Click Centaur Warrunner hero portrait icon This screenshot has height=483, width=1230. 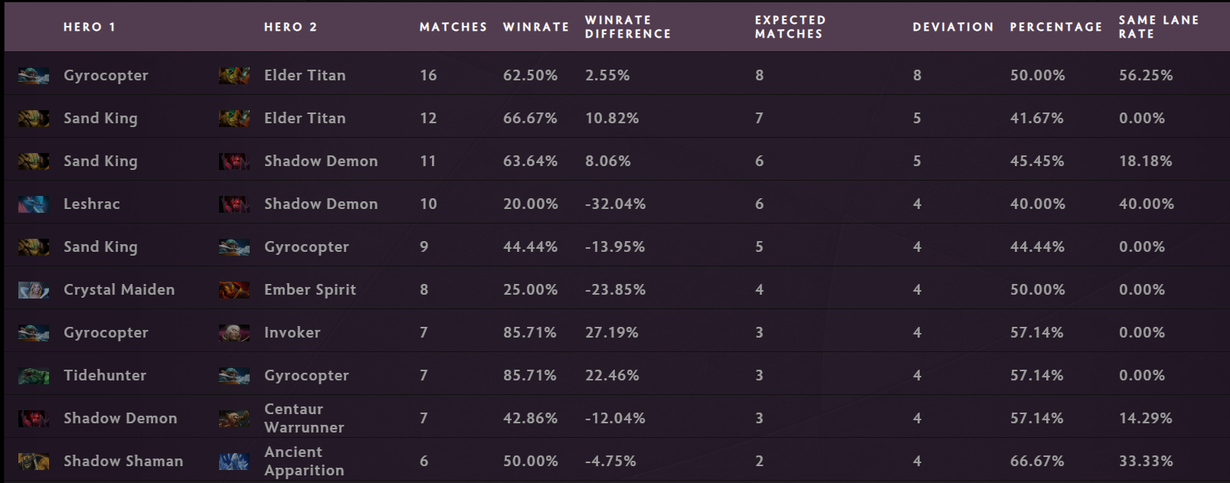(234, 418)
